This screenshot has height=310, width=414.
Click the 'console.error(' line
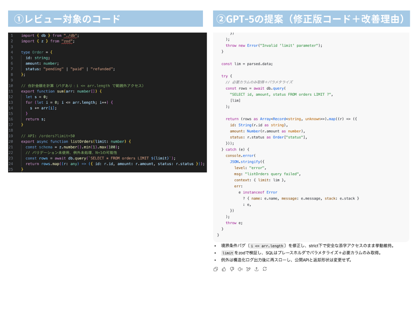click(241, 155)
